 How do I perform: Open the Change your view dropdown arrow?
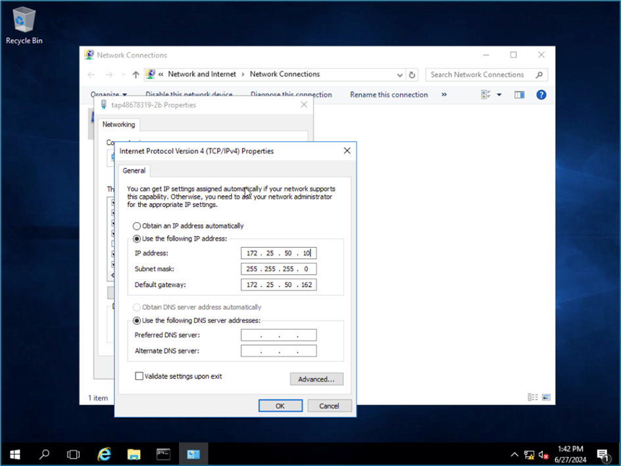pyautogui.click(x=499, y=95)
